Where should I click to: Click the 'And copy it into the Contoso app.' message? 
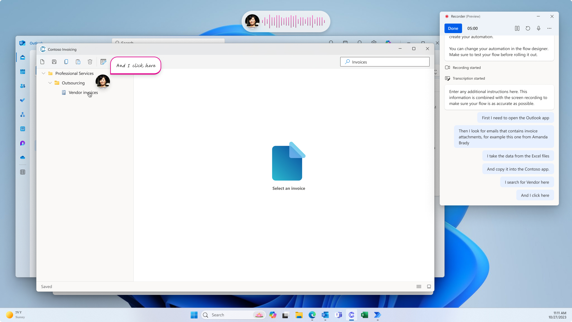(518, 169)
